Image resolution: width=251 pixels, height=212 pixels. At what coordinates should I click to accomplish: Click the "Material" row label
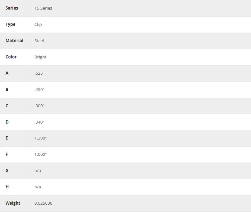tap(14, 41)
